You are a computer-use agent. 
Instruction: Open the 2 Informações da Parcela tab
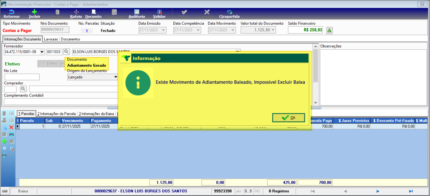[57, 114]
